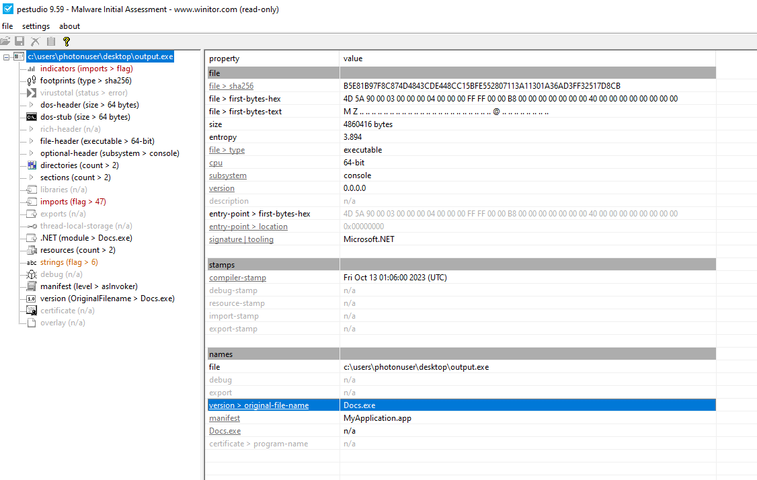This screenshot has height=480, width=757.
Task: Click the Docs.exe property link
Action: click(x=225, y=431)
